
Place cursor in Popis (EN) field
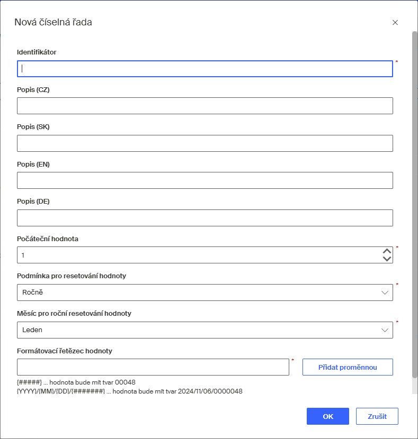204,180
